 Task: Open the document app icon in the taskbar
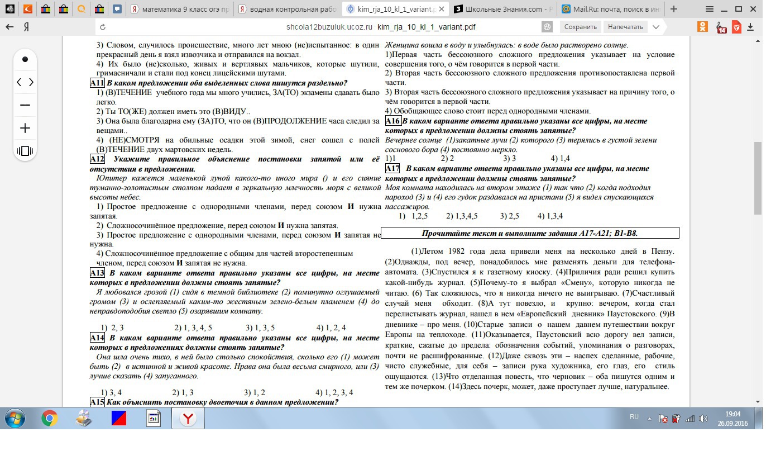[153, 419]
